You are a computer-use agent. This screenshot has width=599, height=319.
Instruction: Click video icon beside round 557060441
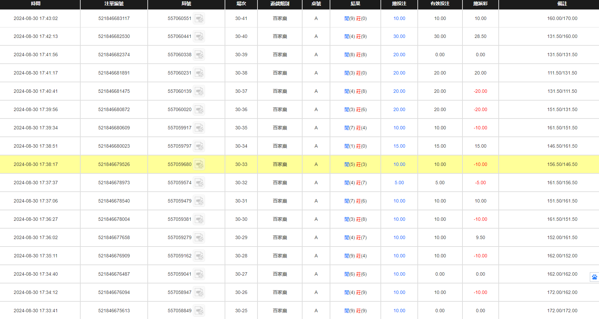coord(199,37)
